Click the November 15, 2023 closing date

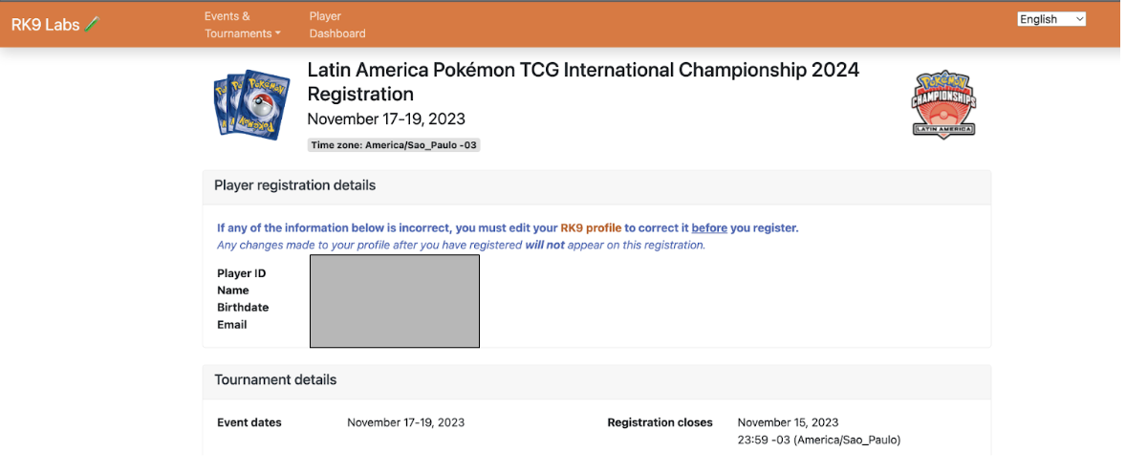click(788, 422)
